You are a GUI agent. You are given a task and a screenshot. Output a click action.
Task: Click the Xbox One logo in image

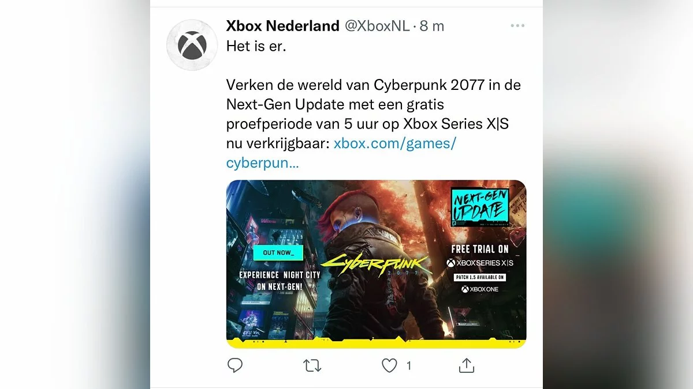[480, 289]
